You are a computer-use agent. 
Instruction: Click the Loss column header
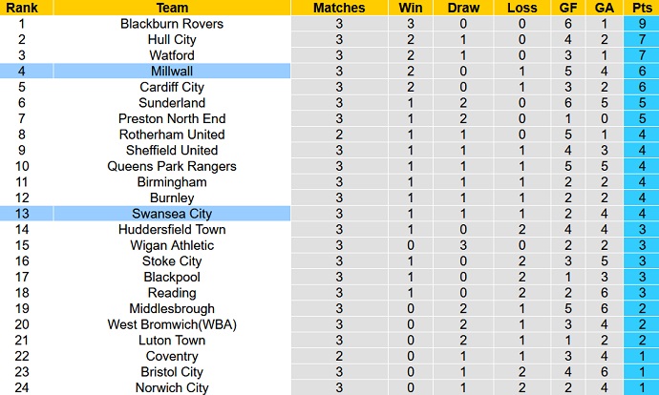click(x=522, y=8)
